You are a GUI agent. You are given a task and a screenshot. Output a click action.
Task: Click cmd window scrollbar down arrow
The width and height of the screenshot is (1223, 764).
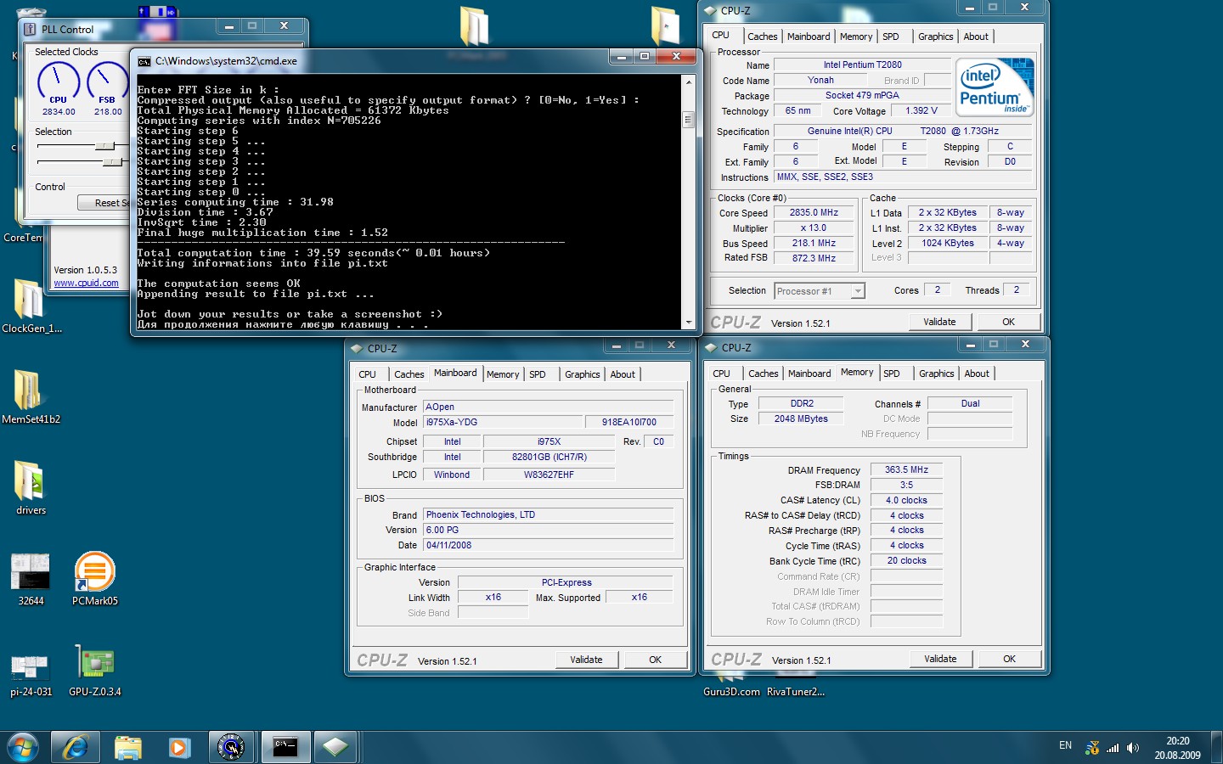pyautogui.click(x=688, y=323)
